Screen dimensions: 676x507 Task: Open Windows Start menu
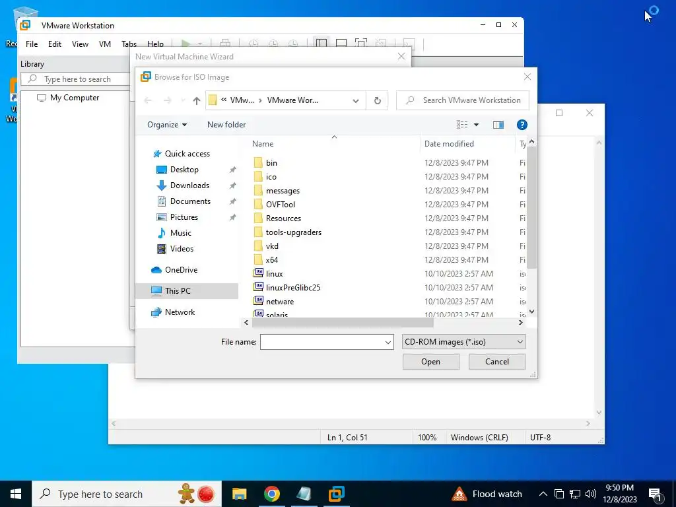16,494
